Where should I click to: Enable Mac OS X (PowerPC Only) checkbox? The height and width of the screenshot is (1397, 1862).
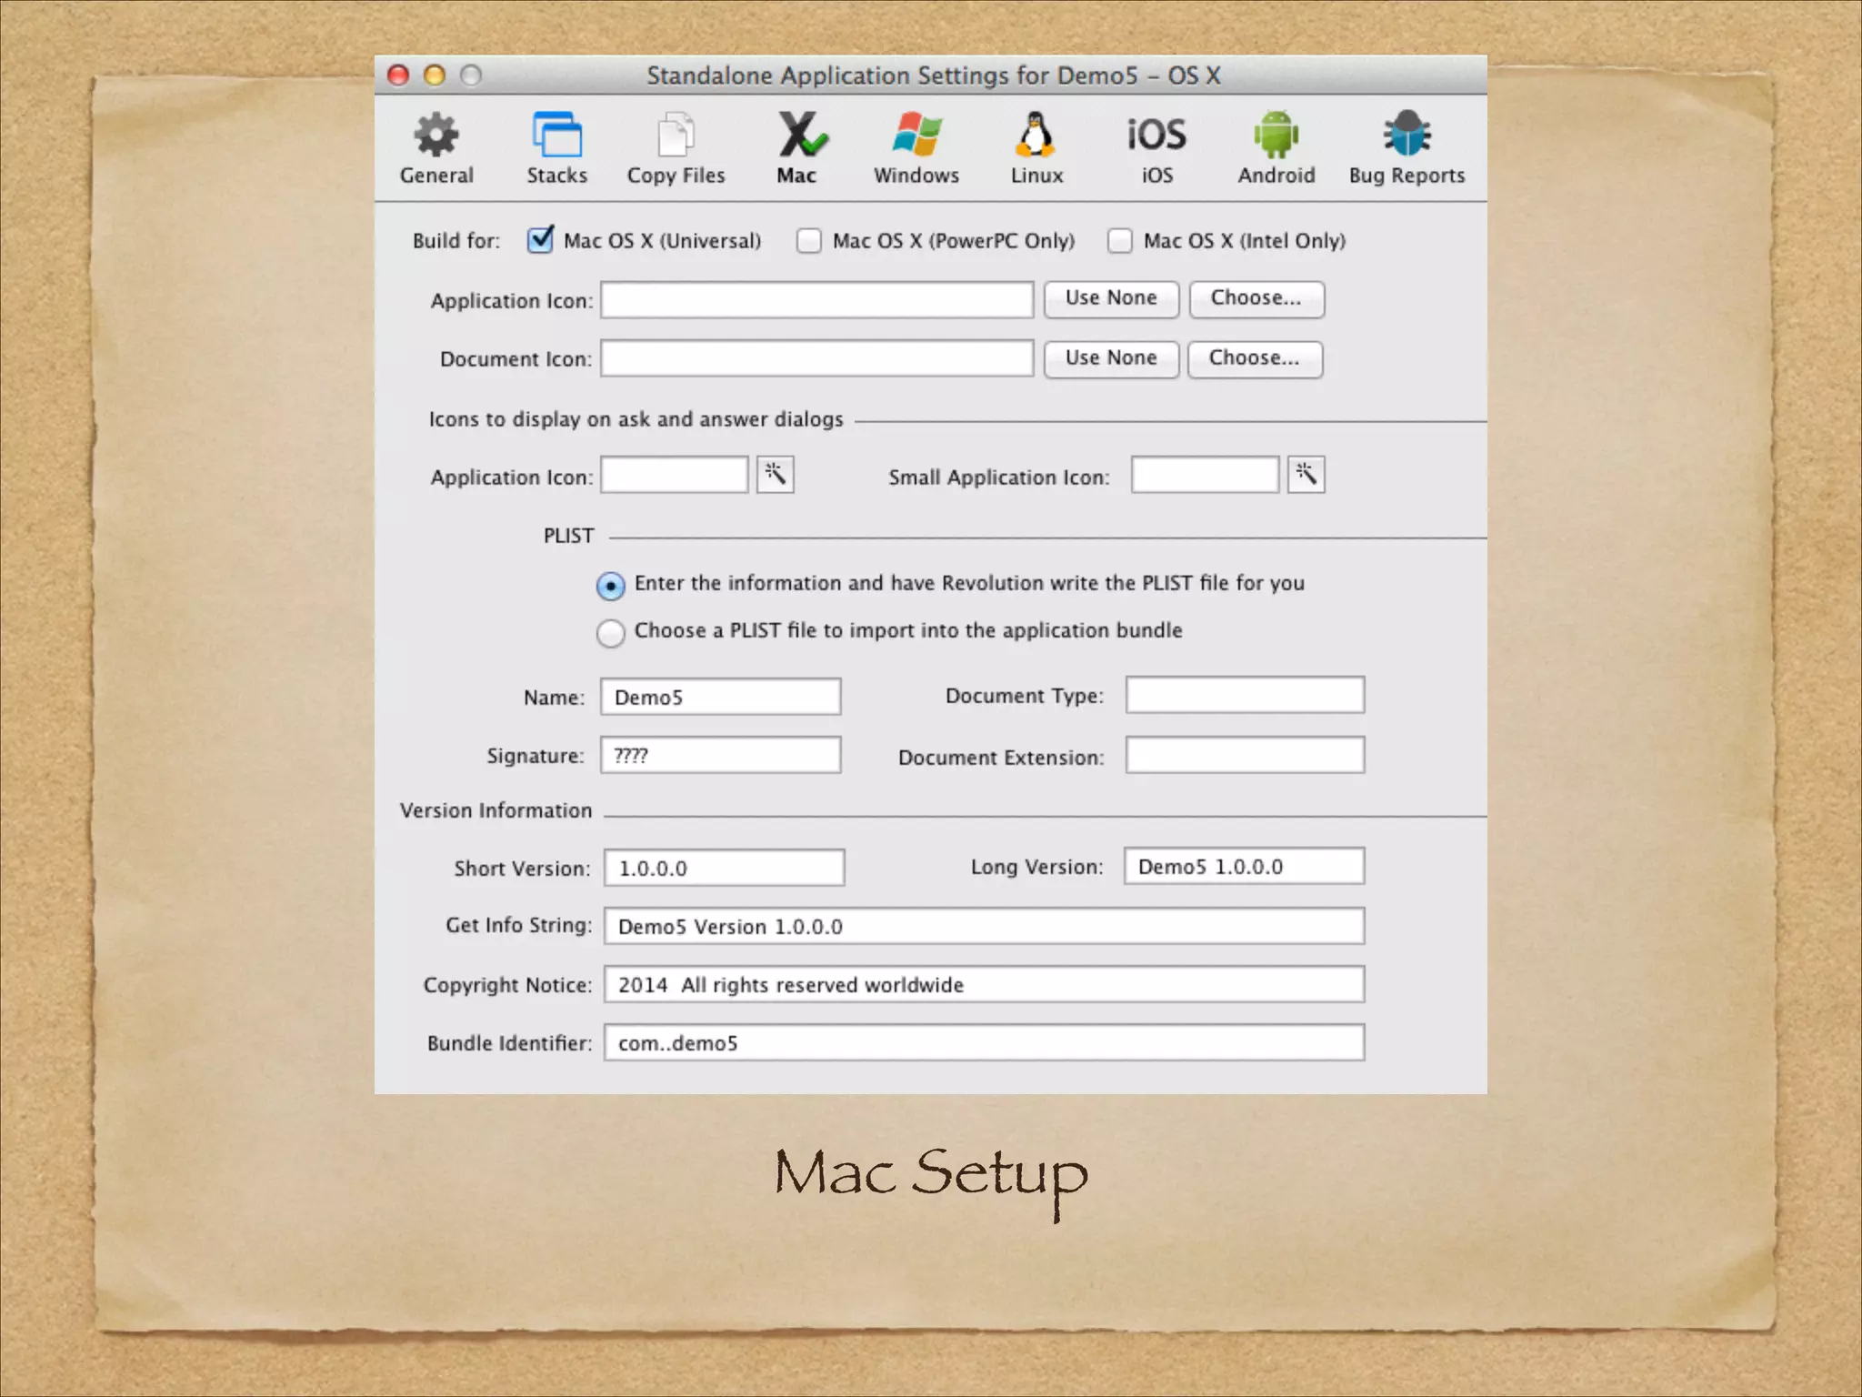pos(808,241)
